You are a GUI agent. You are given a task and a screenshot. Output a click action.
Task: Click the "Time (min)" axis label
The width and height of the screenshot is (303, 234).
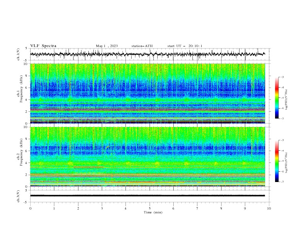tap(153, 212)
